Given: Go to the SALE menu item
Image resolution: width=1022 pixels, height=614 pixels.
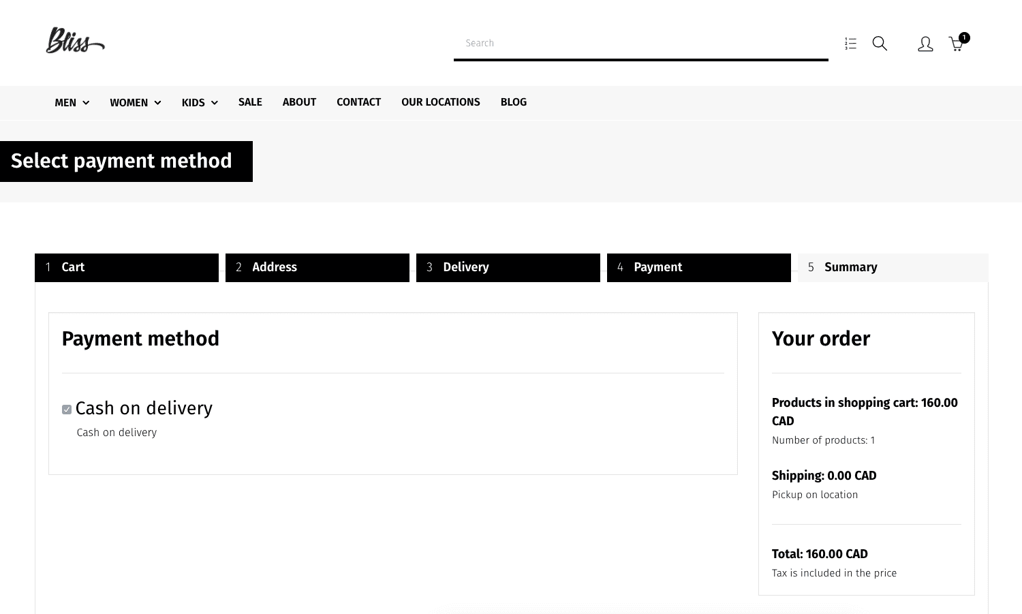Looking at the screenshot, I should click(250, 102).
